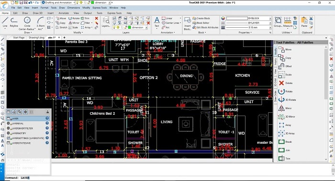Switch to the Start Page document tab

19,38
